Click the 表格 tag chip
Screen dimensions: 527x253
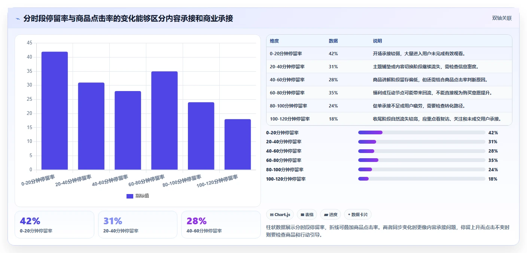pos(307,215)
